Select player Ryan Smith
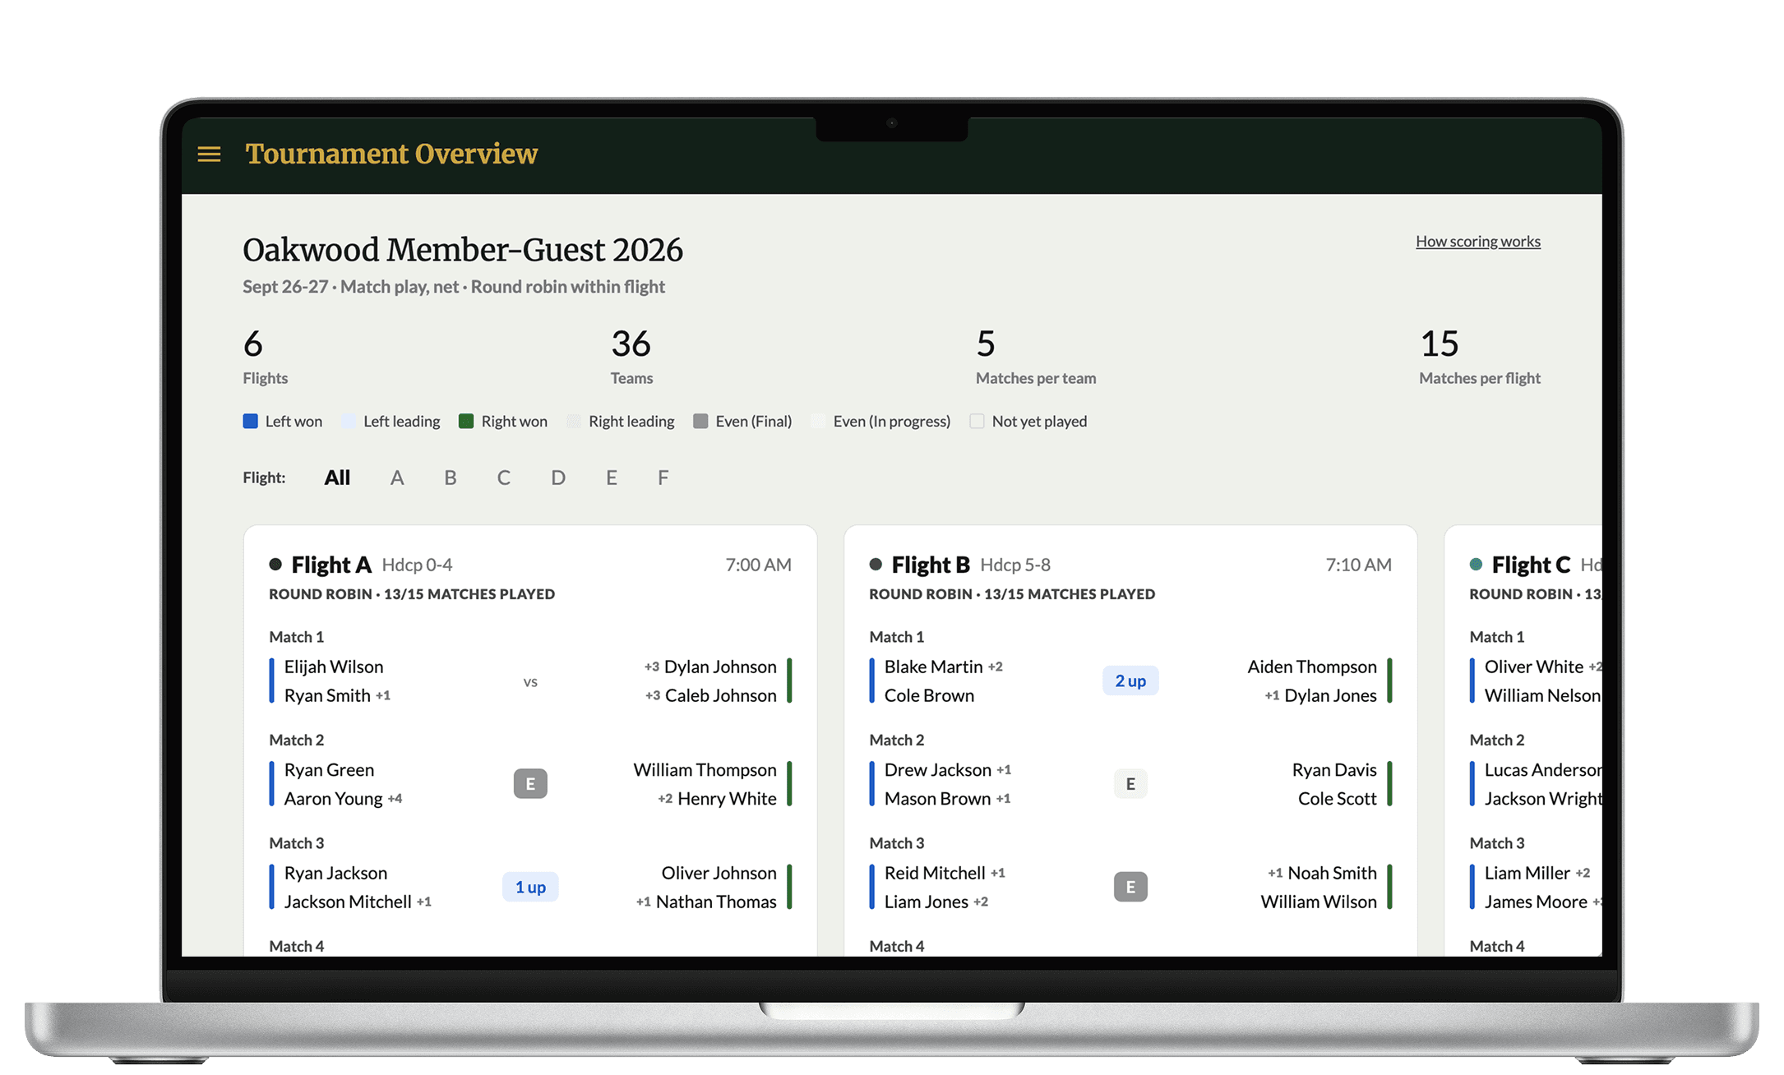Viewport: 1784px width, 1075px height. 327,695
